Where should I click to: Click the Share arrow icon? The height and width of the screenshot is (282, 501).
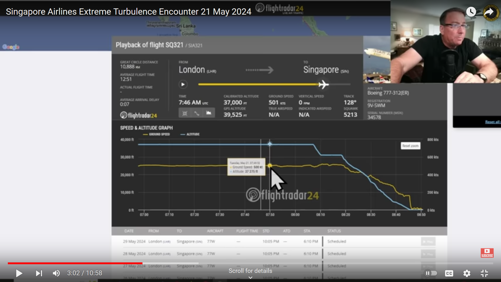point(489,12)
